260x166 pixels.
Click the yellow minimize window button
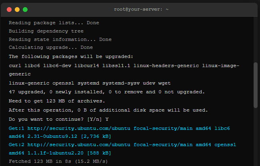tap(17, 9)
